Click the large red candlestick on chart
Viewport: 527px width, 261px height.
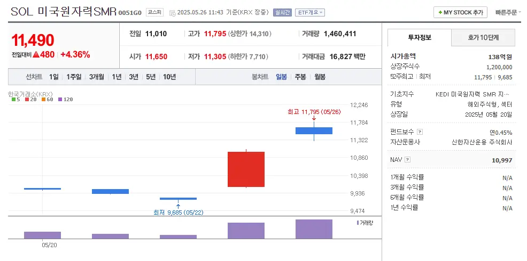(246, 169)
